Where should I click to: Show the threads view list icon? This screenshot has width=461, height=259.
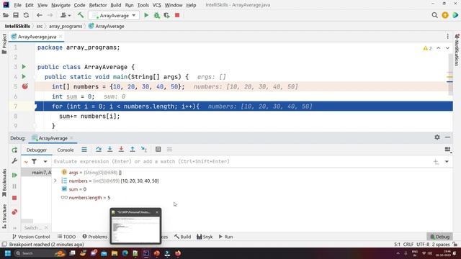click(84, 150)
